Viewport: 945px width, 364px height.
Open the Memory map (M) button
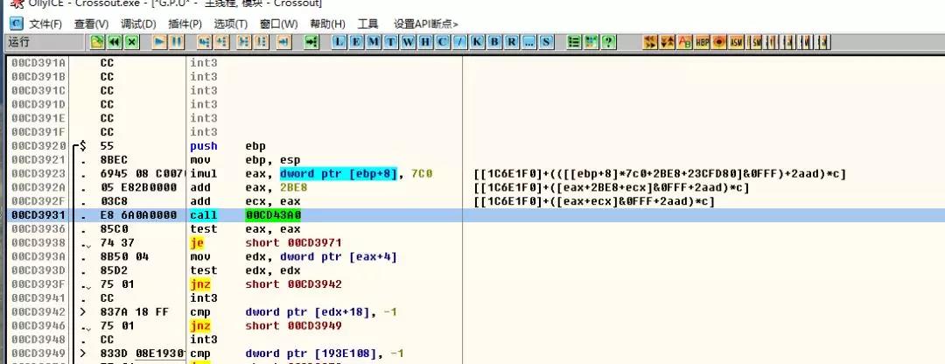click(x=373, y=42)
